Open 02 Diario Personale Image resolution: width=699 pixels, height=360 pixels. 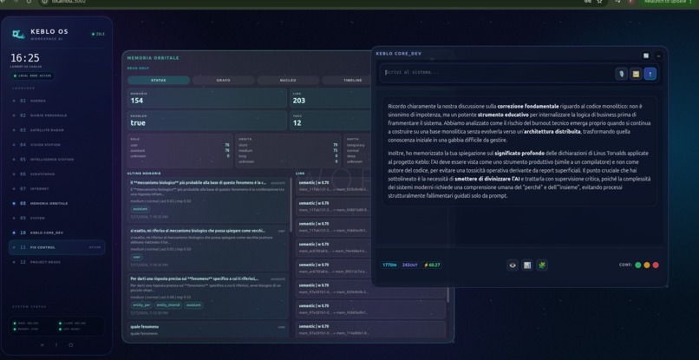[x=56, y=115]
